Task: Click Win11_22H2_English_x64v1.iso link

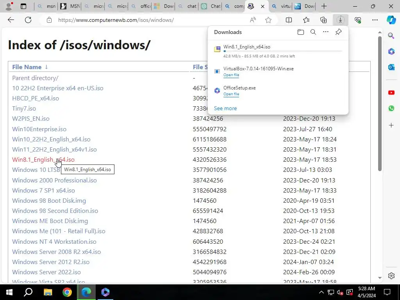Action: 54,150
